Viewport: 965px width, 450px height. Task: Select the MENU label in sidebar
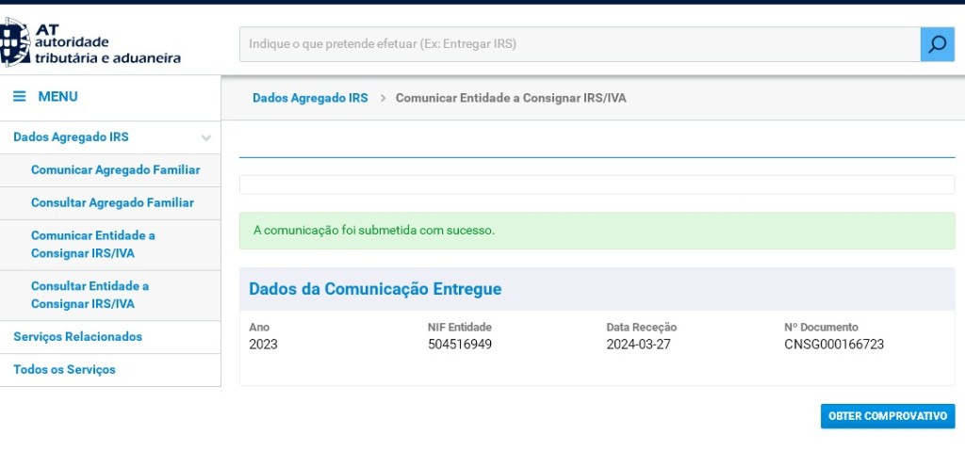[x=57, y=97]
